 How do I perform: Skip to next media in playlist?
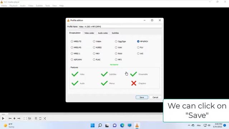point(19,118)
